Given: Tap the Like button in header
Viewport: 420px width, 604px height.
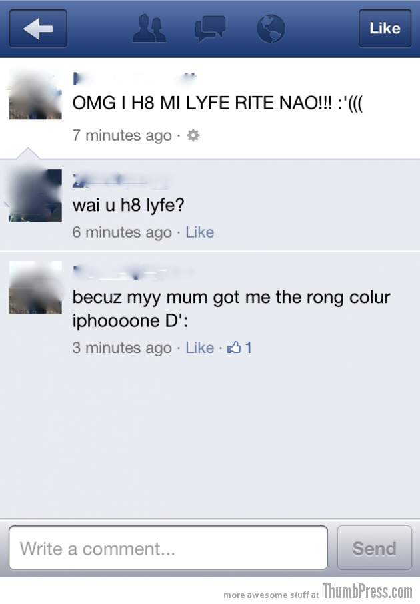Looking at the screenshot, I should (x=385, y=29).
